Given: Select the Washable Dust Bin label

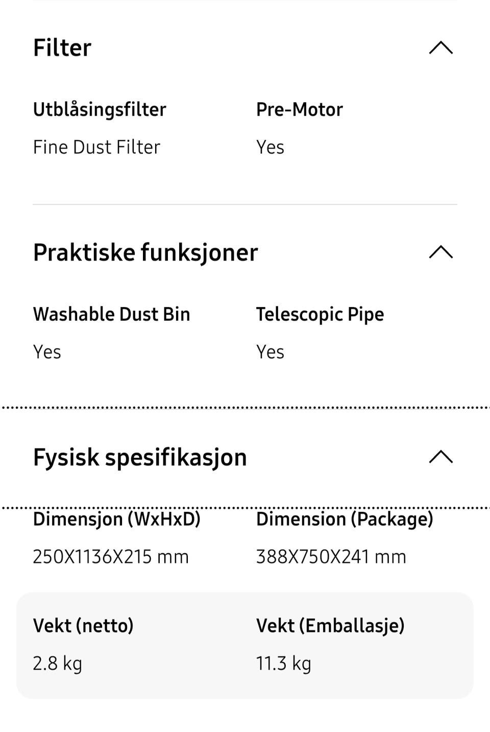Looking at the screenshot, I should point(111,314).
